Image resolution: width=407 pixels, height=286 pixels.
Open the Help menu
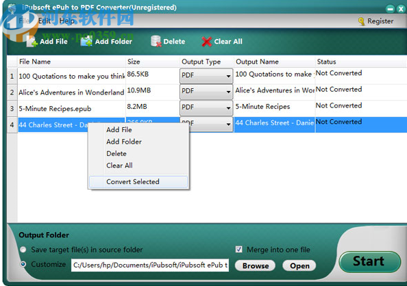(66, 21)
